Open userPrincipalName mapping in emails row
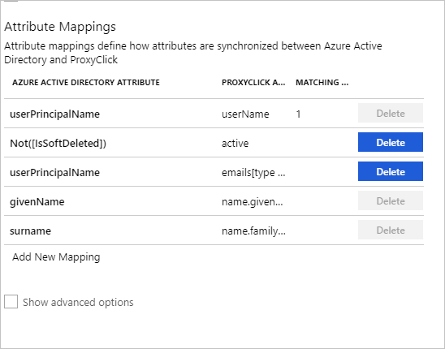This screenshot has width=445, height=349. [54, 173]
